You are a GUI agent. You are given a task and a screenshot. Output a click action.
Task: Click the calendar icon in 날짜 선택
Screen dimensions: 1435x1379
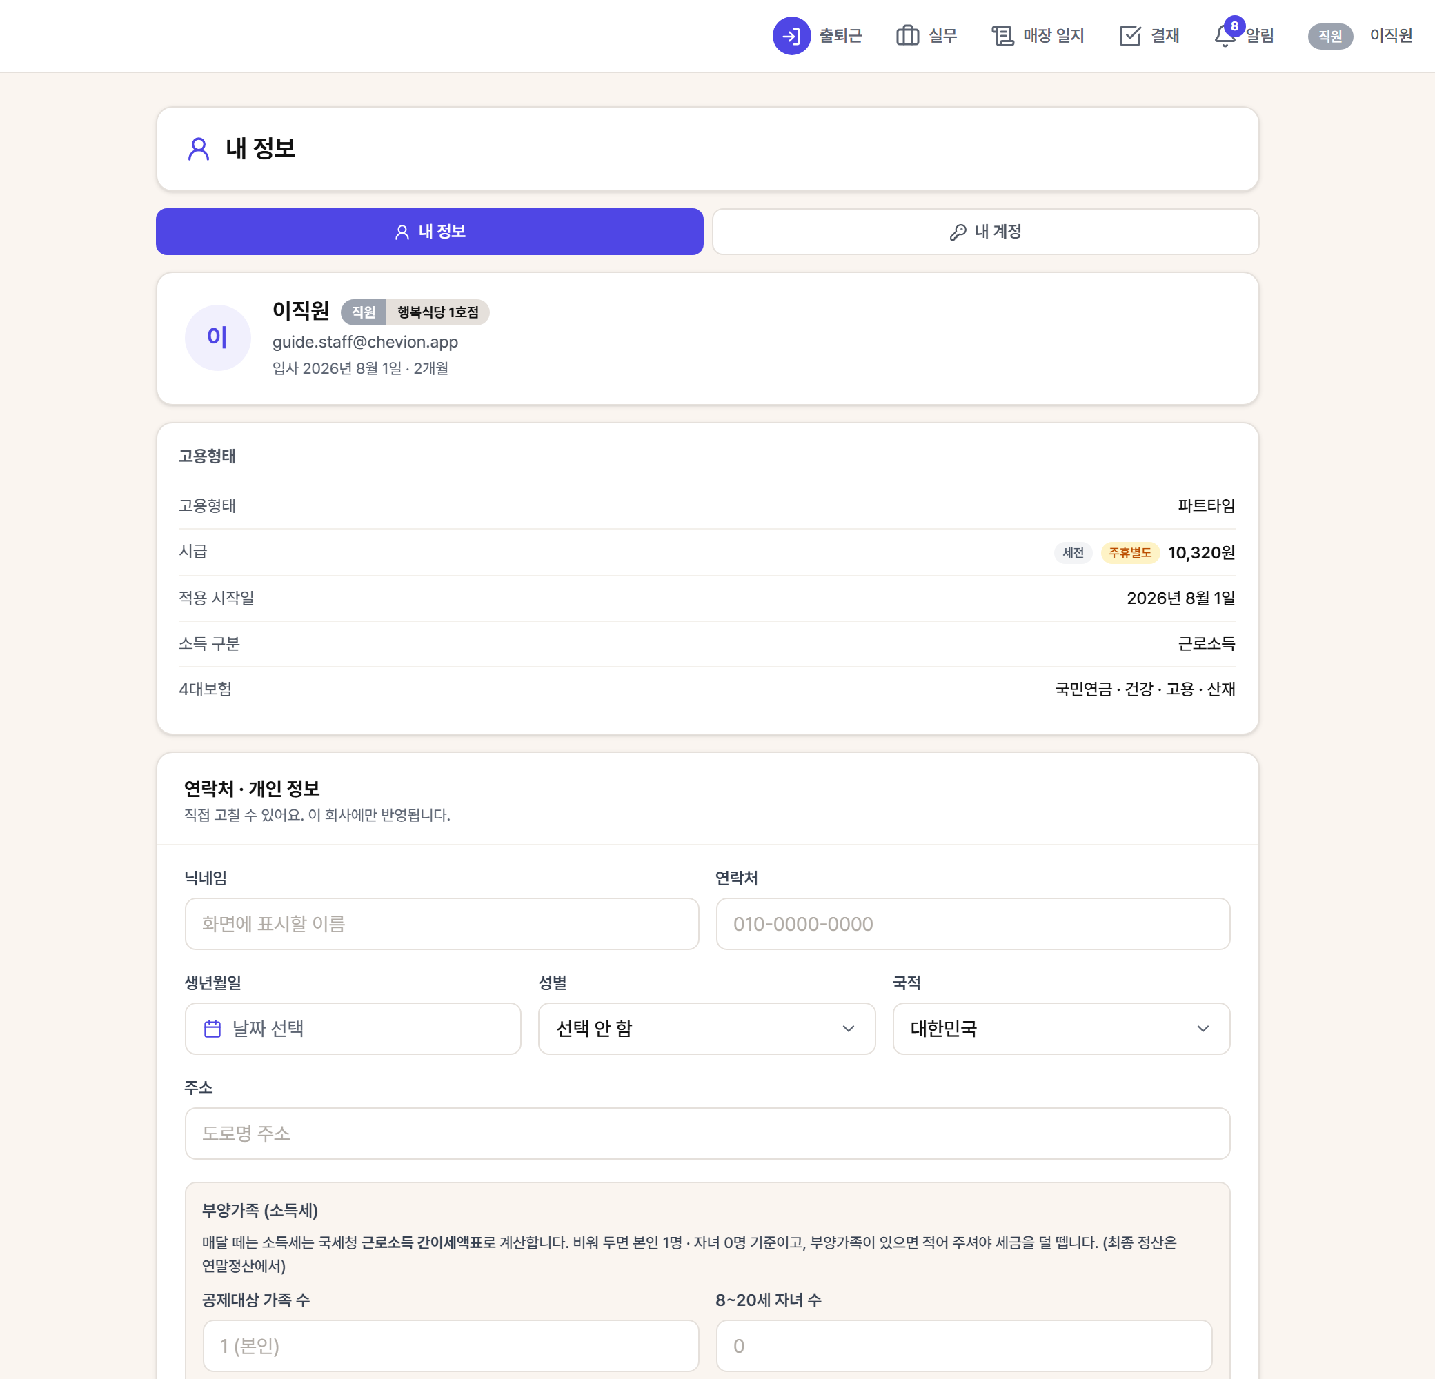(x=212, y=1029)
